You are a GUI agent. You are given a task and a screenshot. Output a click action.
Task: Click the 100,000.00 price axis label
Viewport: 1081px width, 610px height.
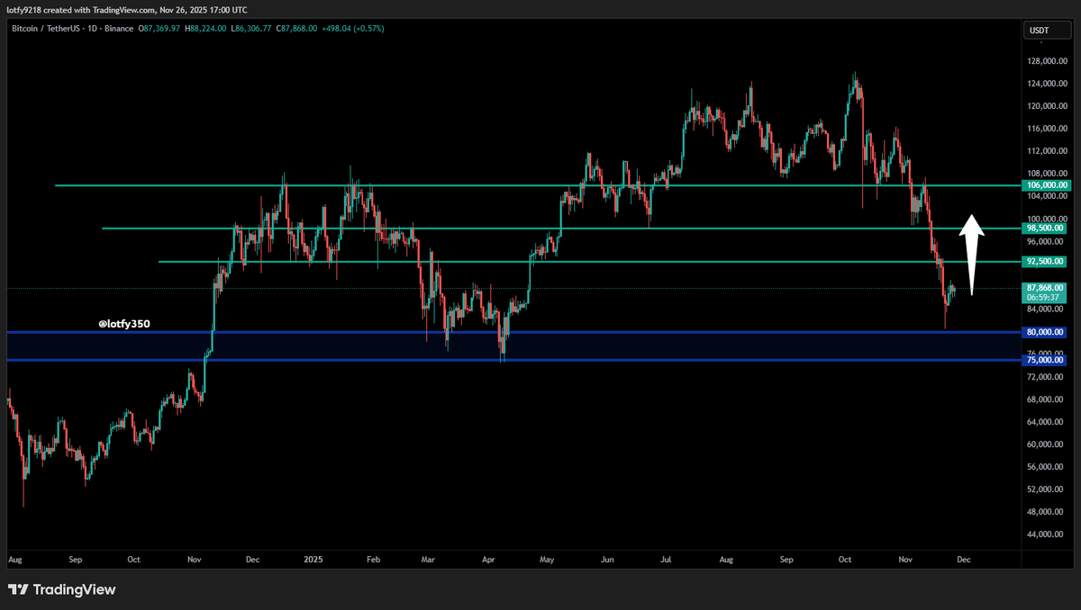pos(1046,219)
